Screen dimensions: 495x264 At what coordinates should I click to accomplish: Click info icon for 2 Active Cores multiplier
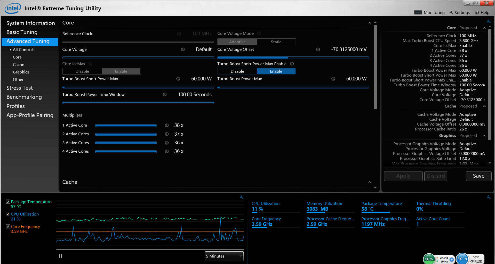tap(167, 134)
